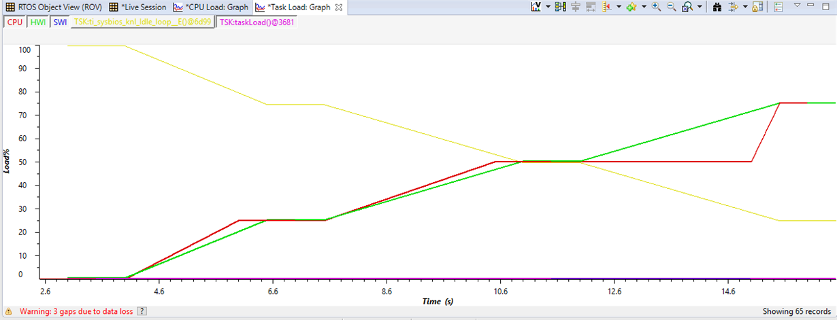Toggle the TSK Idle_loop series legend
The width and height of the screenshot is (837, 320).
click(142, 22)
